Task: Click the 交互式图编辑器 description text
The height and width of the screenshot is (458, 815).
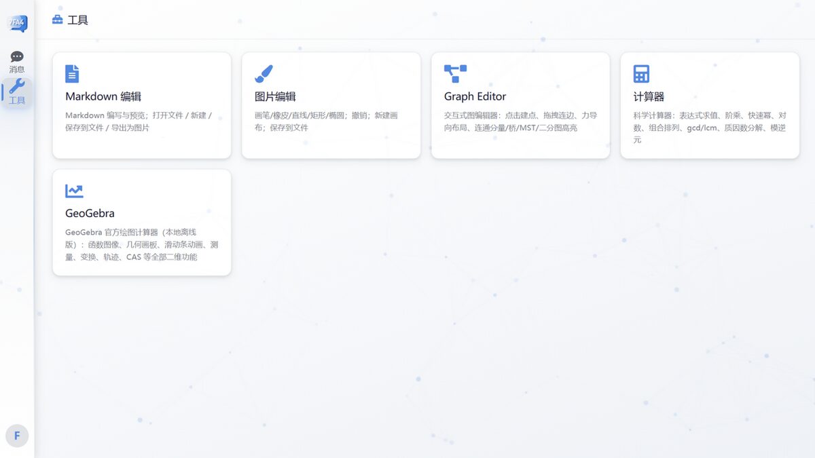Action: 520,121
